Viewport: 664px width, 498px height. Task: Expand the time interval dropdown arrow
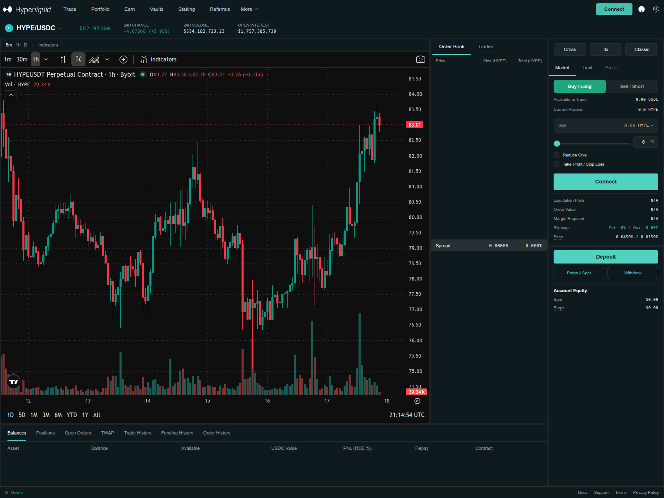pos(46,59)
